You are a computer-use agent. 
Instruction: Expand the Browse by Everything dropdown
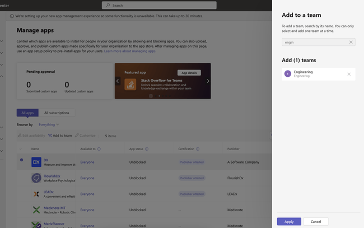[x=49, y=124]
